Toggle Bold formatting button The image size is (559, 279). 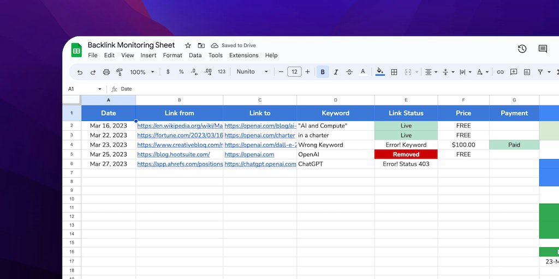coord(323,72)
